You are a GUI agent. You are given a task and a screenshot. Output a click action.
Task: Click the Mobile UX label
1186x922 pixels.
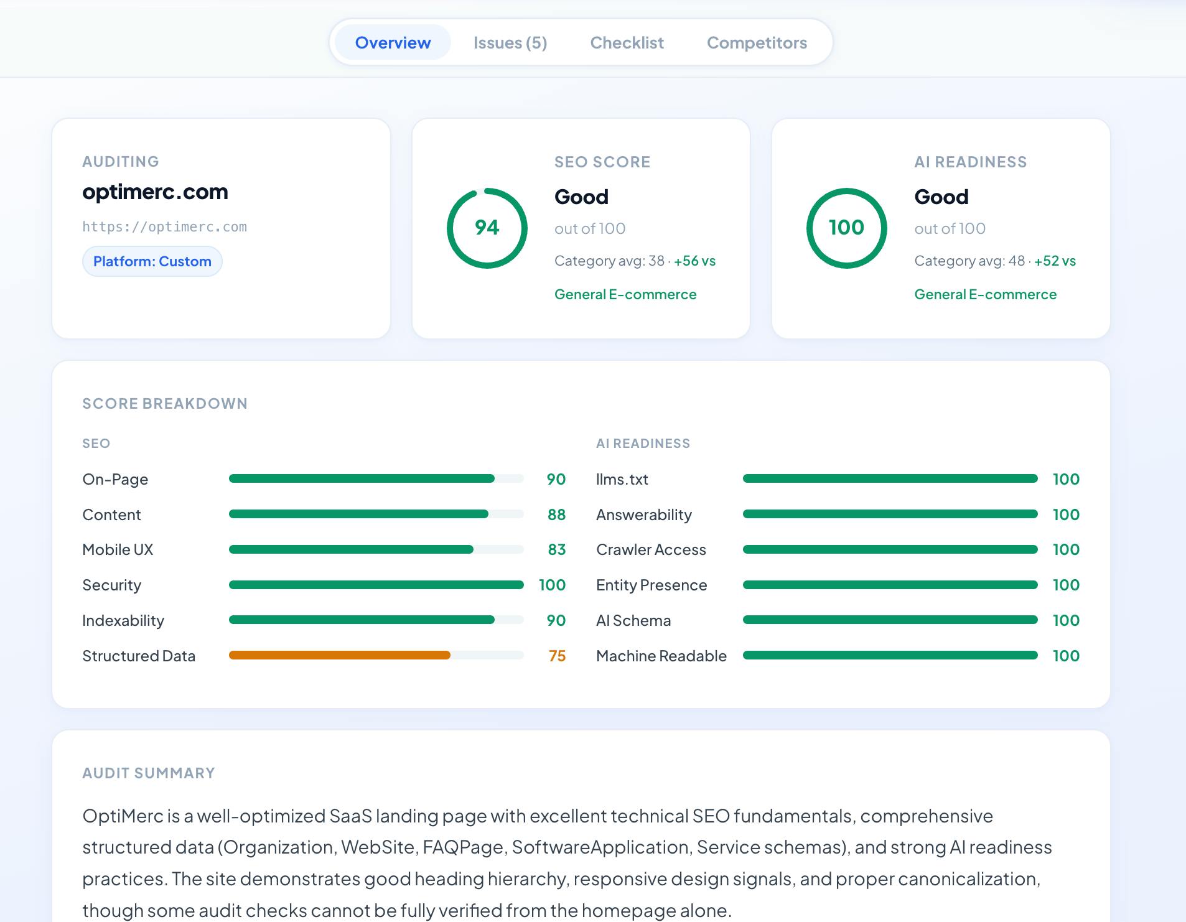(118, 549)
